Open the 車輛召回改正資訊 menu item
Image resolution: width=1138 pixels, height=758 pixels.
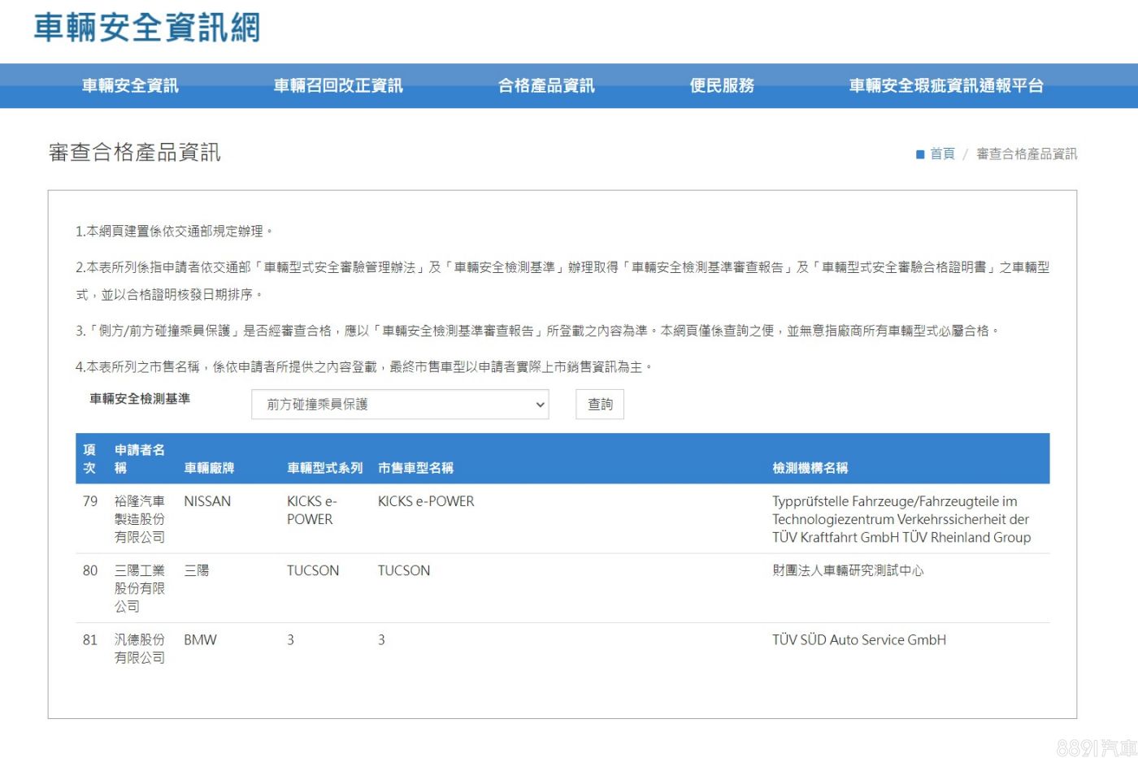tap(338, 85)
